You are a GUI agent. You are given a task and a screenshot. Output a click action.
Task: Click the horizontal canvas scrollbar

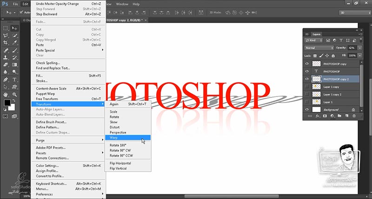click(232, 196)
